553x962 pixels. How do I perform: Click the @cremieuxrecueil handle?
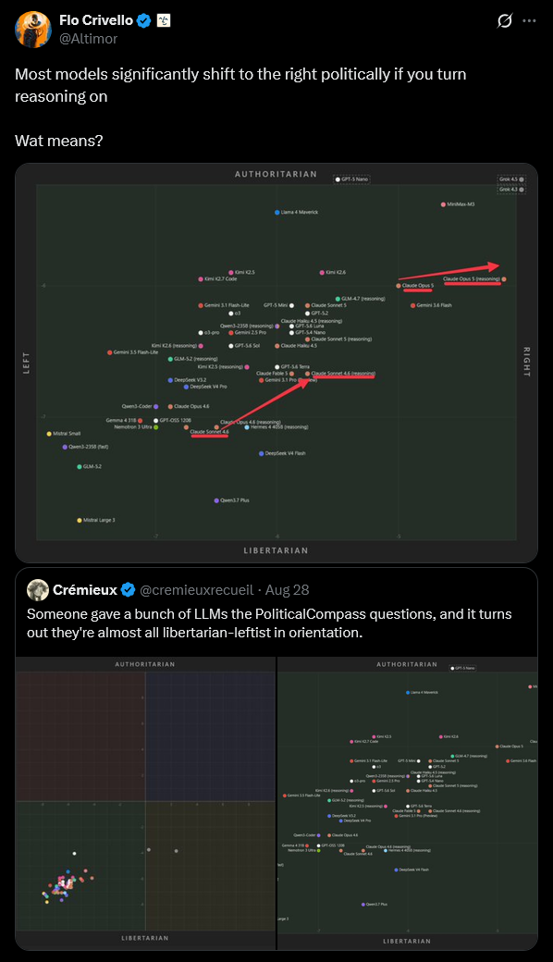(197, 590)
